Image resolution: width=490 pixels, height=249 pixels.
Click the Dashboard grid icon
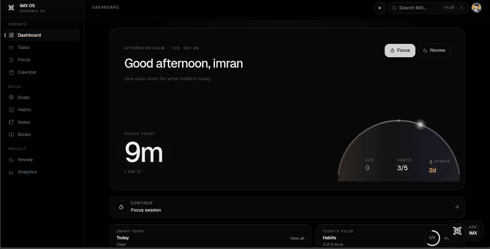(11, 35)
